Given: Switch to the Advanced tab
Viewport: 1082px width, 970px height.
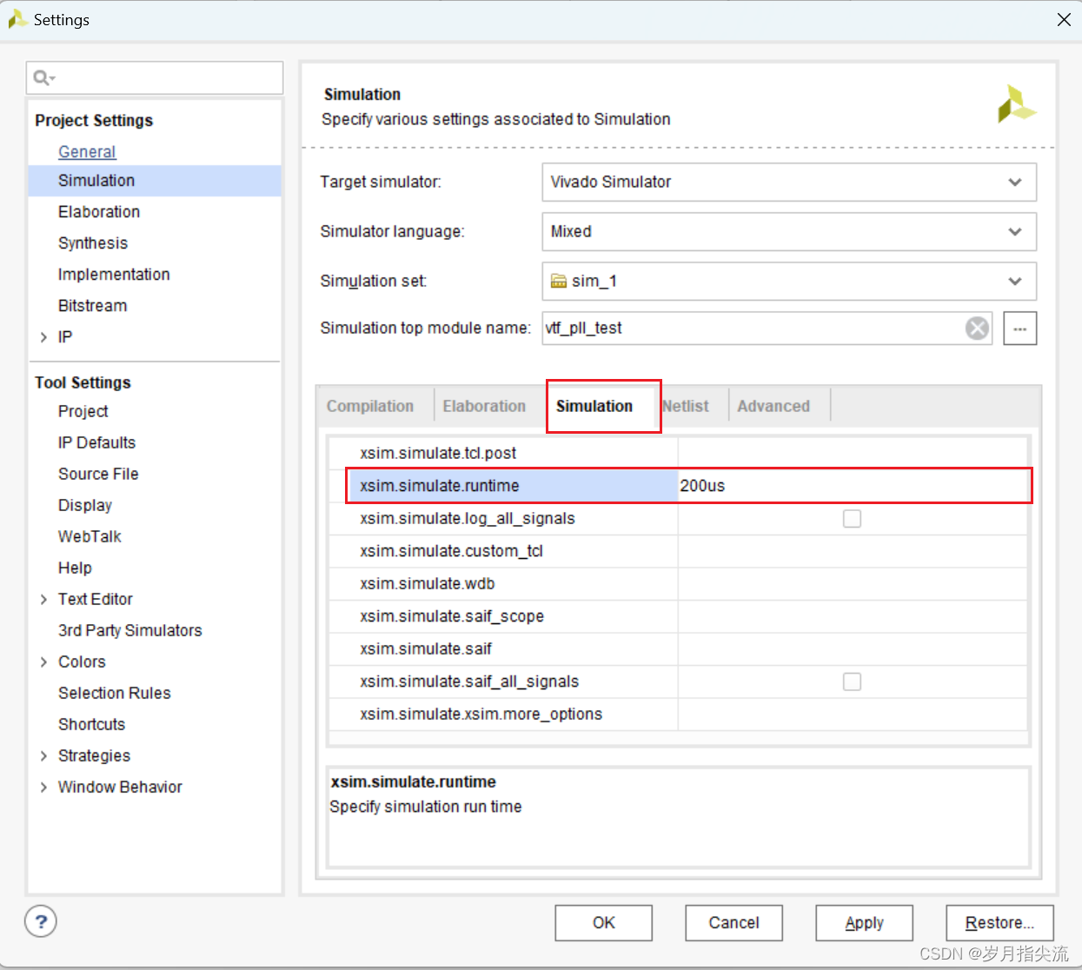Looking at the screenshot, I should click(773, 406).
